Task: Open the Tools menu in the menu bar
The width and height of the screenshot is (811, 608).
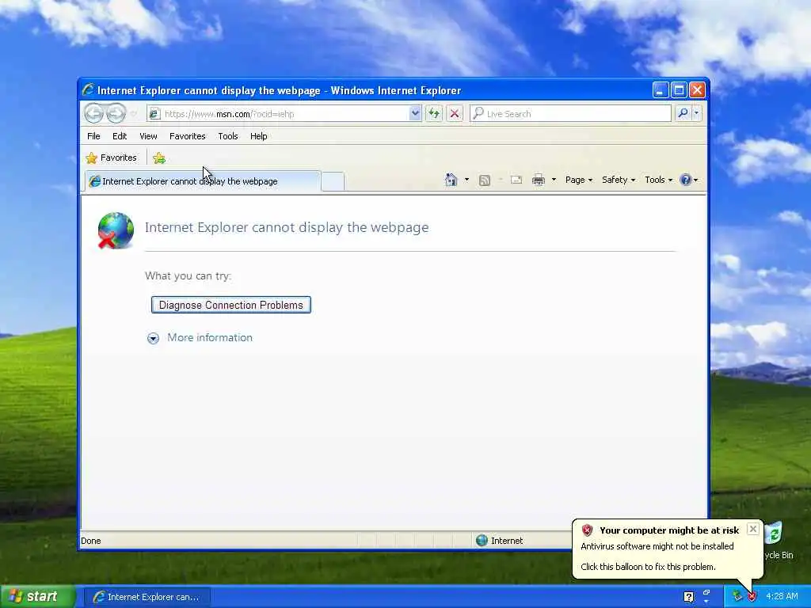Action: 227,136
